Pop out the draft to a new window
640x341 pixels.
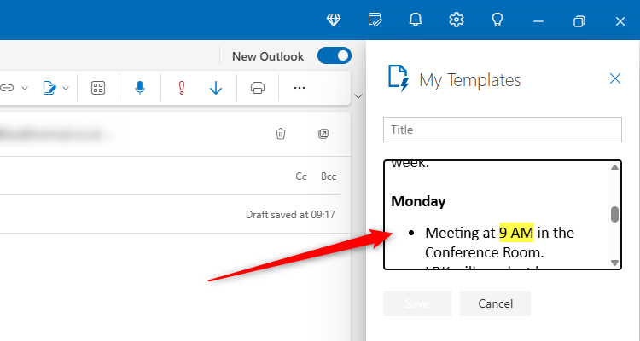tap(323, 133)
